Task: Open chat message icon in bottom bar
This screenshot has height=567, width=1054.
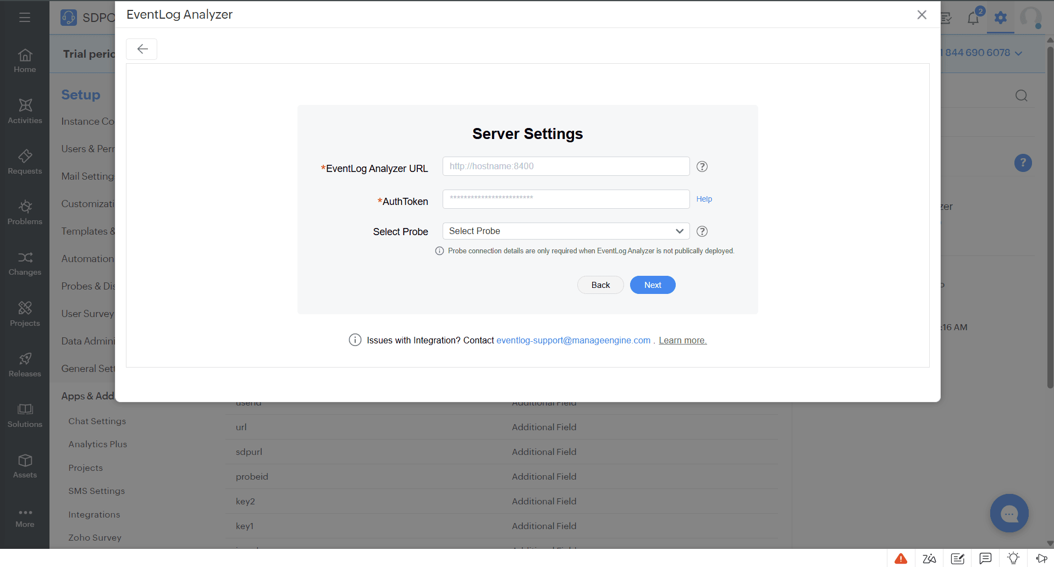Action: coord(985,559)
